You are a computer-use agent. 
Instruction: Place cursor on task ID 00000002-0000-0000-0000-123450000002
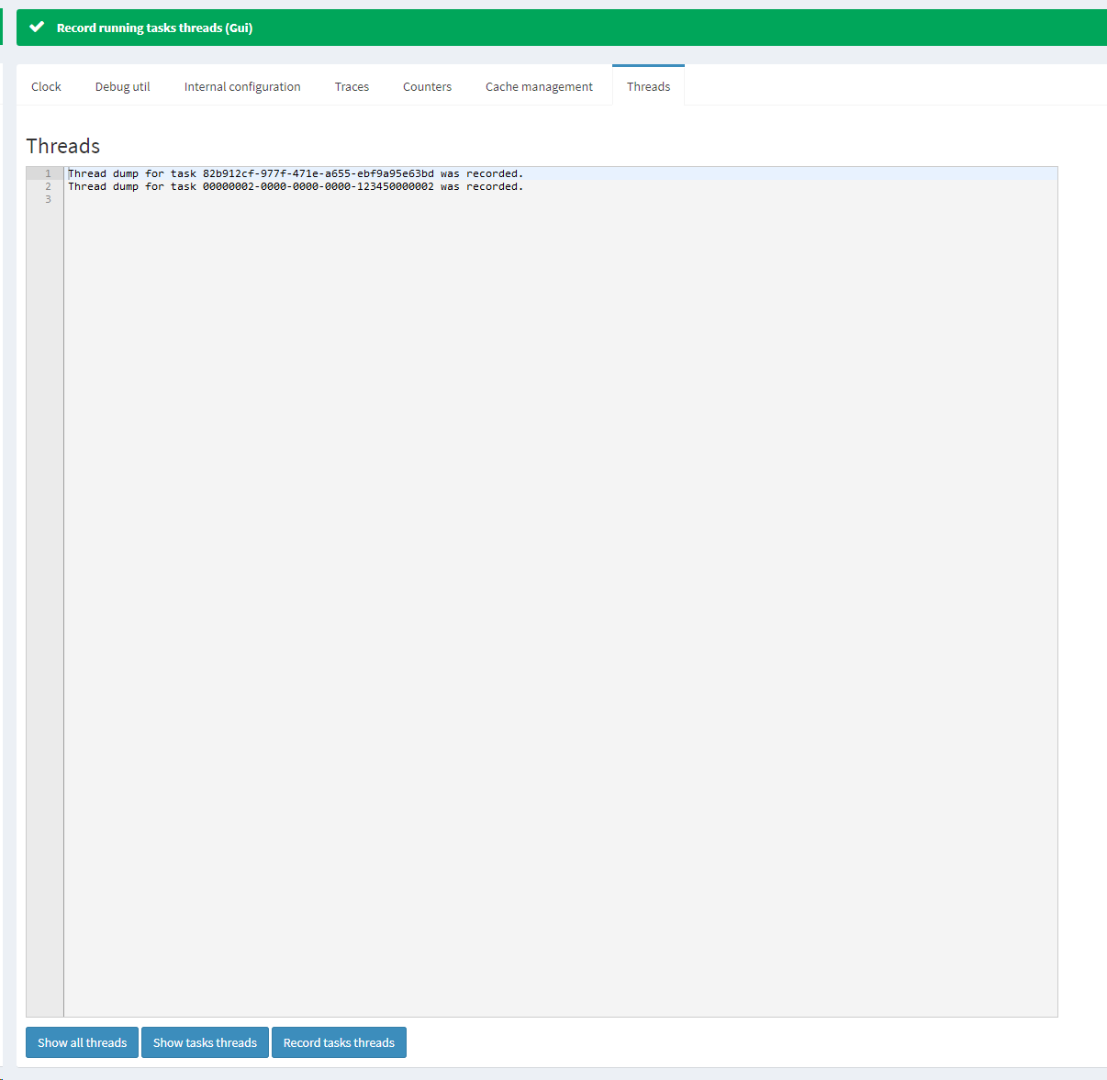[318, 186]
